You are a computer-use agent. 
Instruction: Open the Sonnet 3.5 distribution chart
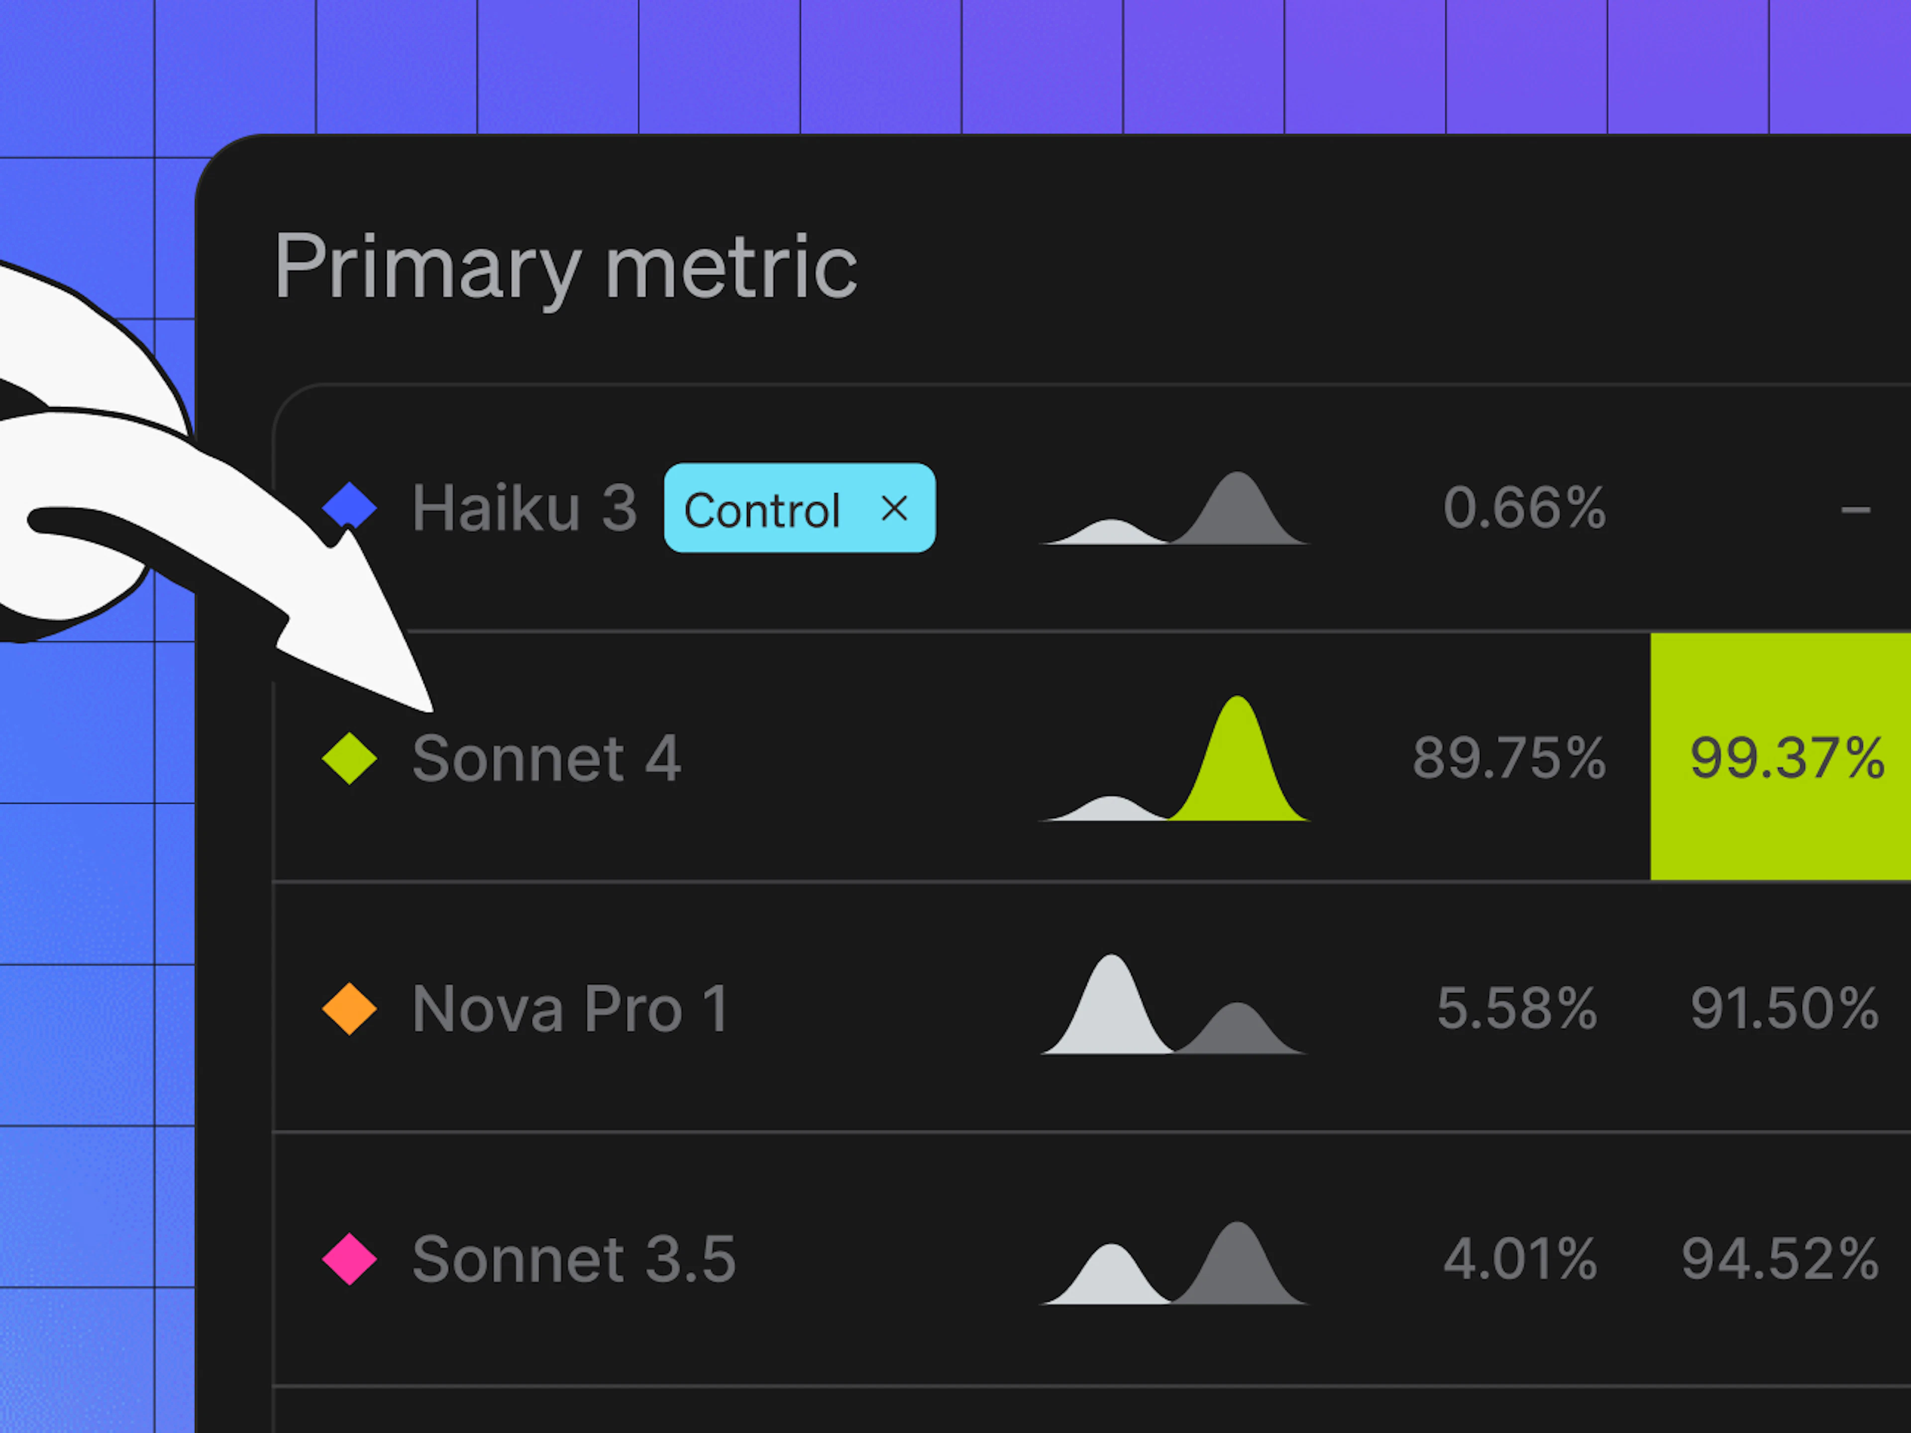click(1174, 1262)
